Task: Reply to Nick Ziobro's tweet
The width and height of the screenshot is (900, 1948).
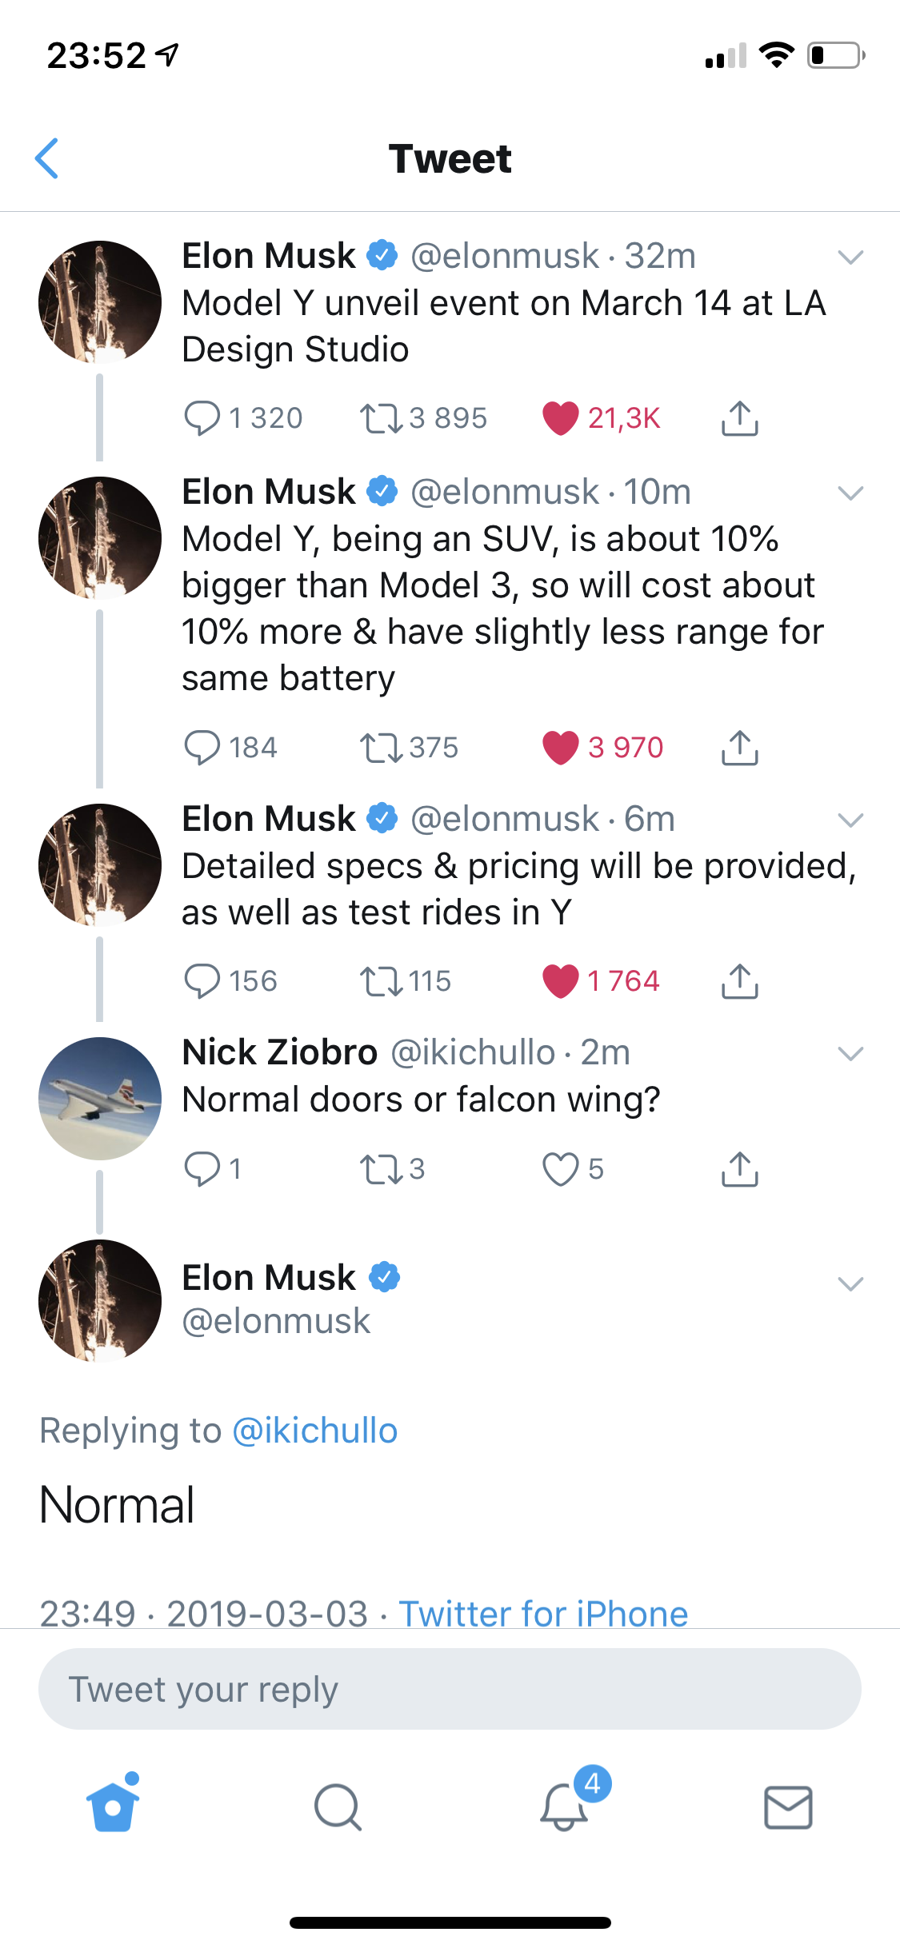Action: point(202,1168)
